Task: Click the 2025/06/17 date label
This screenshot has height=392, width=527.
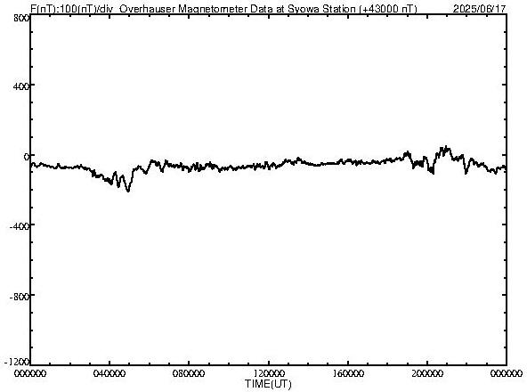Action: coord(480,8)
